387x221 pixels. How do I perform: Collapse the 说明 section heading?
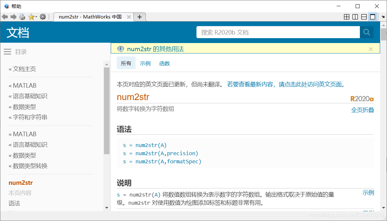tap(124, 183)
